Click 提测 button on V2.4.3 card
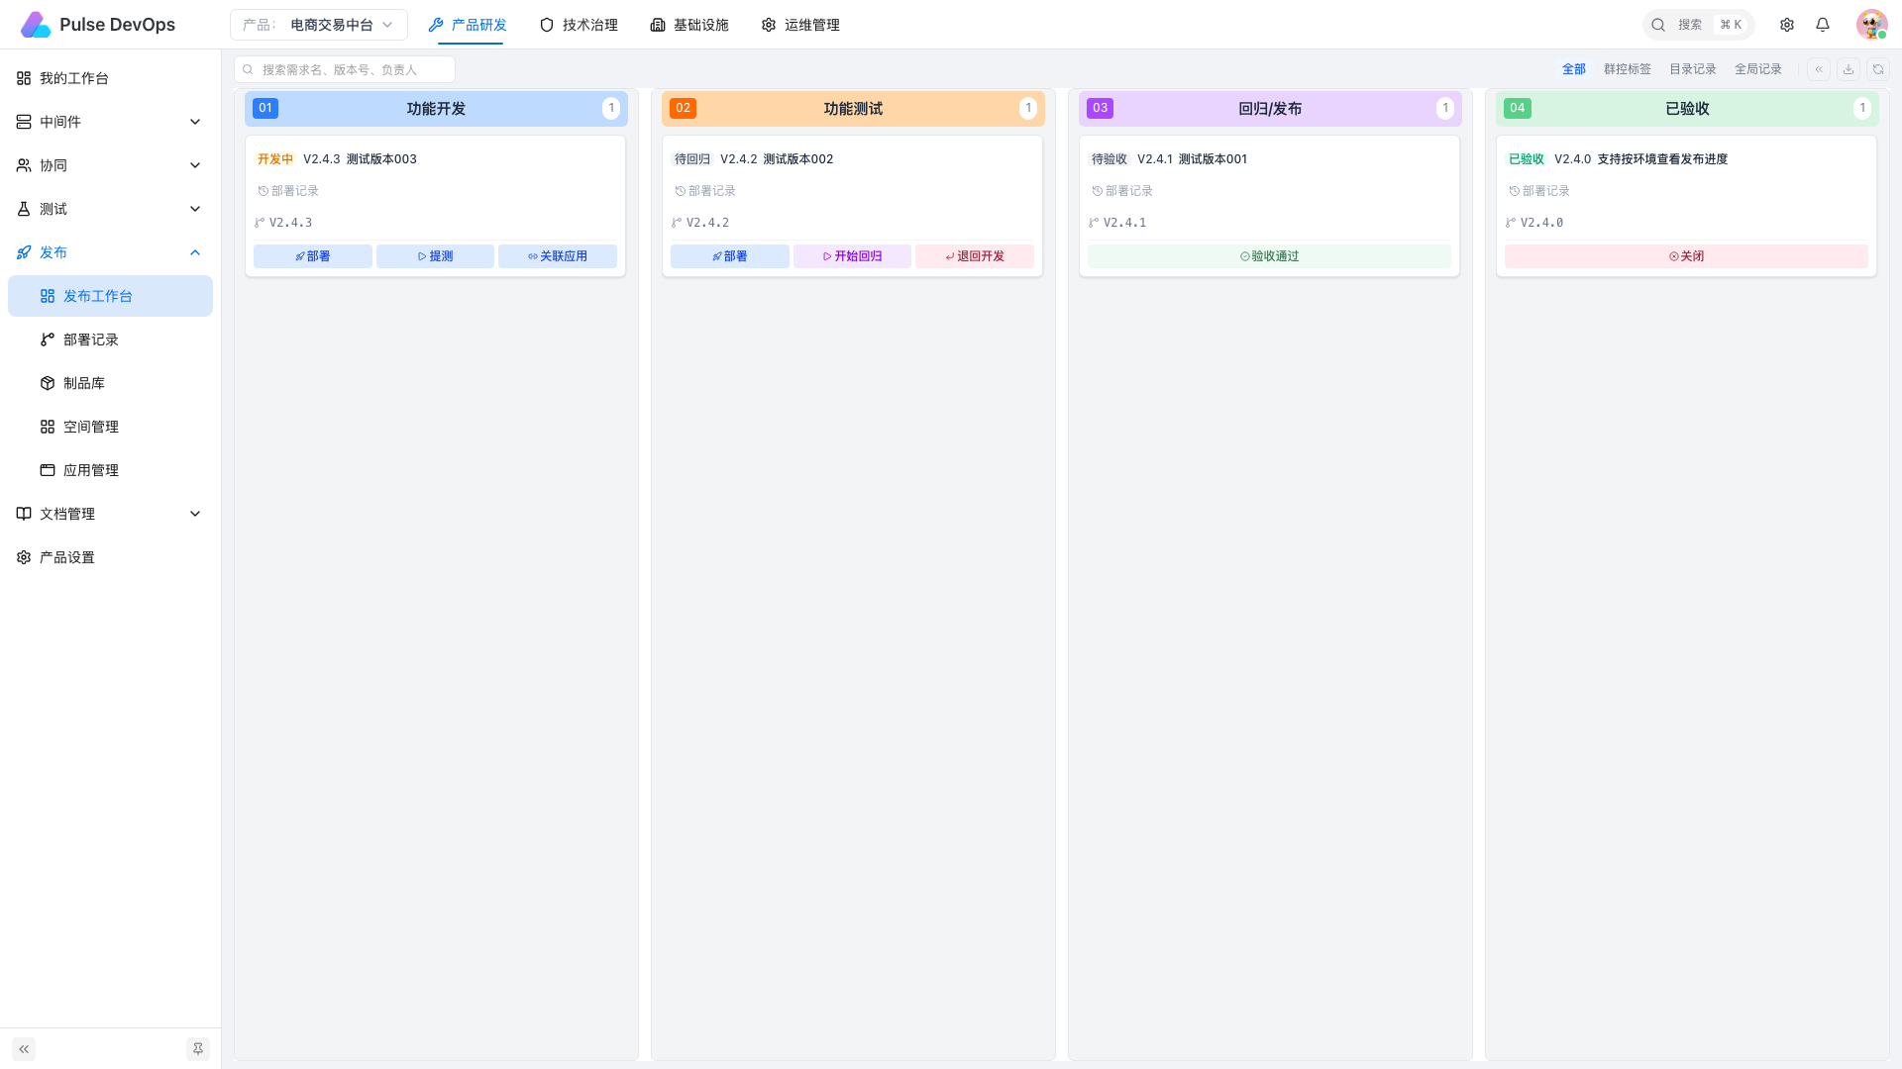The width and height of the screenshot is (1902, 1069). [x=435, y=256]
